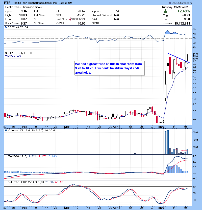Click the blue EMA(8) legend line marker
The image size is (202, 210).
pos(6,56)
